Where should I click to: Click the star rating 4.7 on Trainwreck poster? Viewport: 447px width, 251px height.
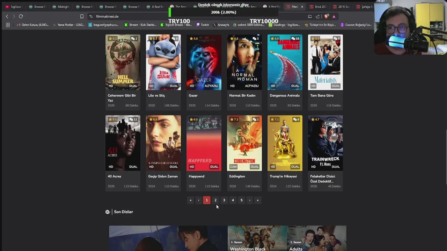pyautogui.click(x=315, y=120)
